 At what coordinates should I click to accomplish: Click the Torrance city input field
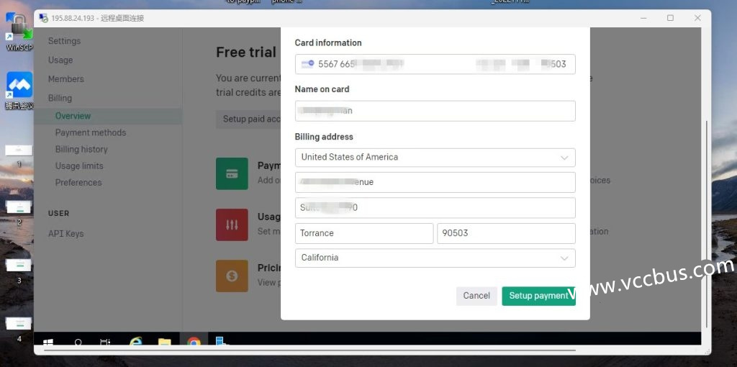363,233
